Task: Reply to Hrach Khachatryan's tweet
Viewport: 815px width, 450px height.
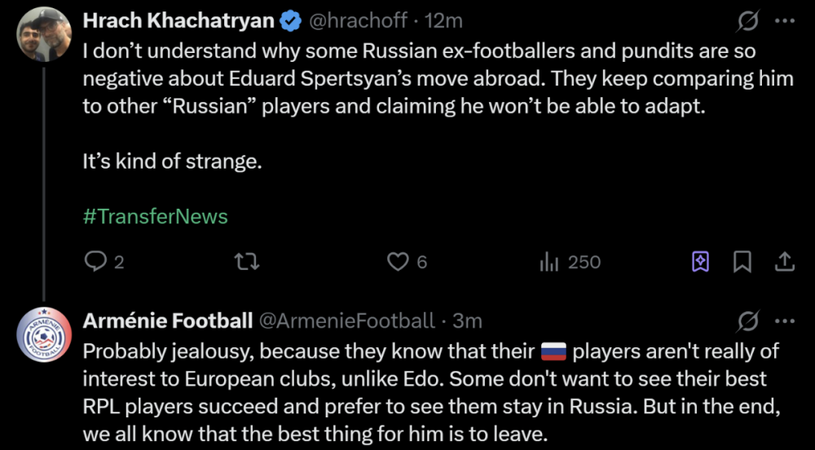Action: click(97, 262)
